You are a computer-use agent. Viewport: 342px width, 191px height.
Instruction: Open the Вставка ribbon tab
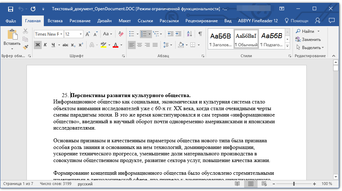[55, 21]
